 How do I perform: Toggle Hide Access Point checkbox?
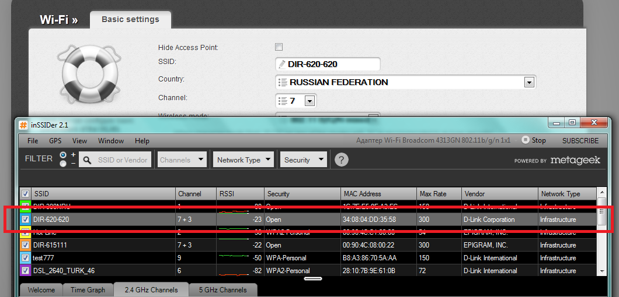(x=279, y=47)
